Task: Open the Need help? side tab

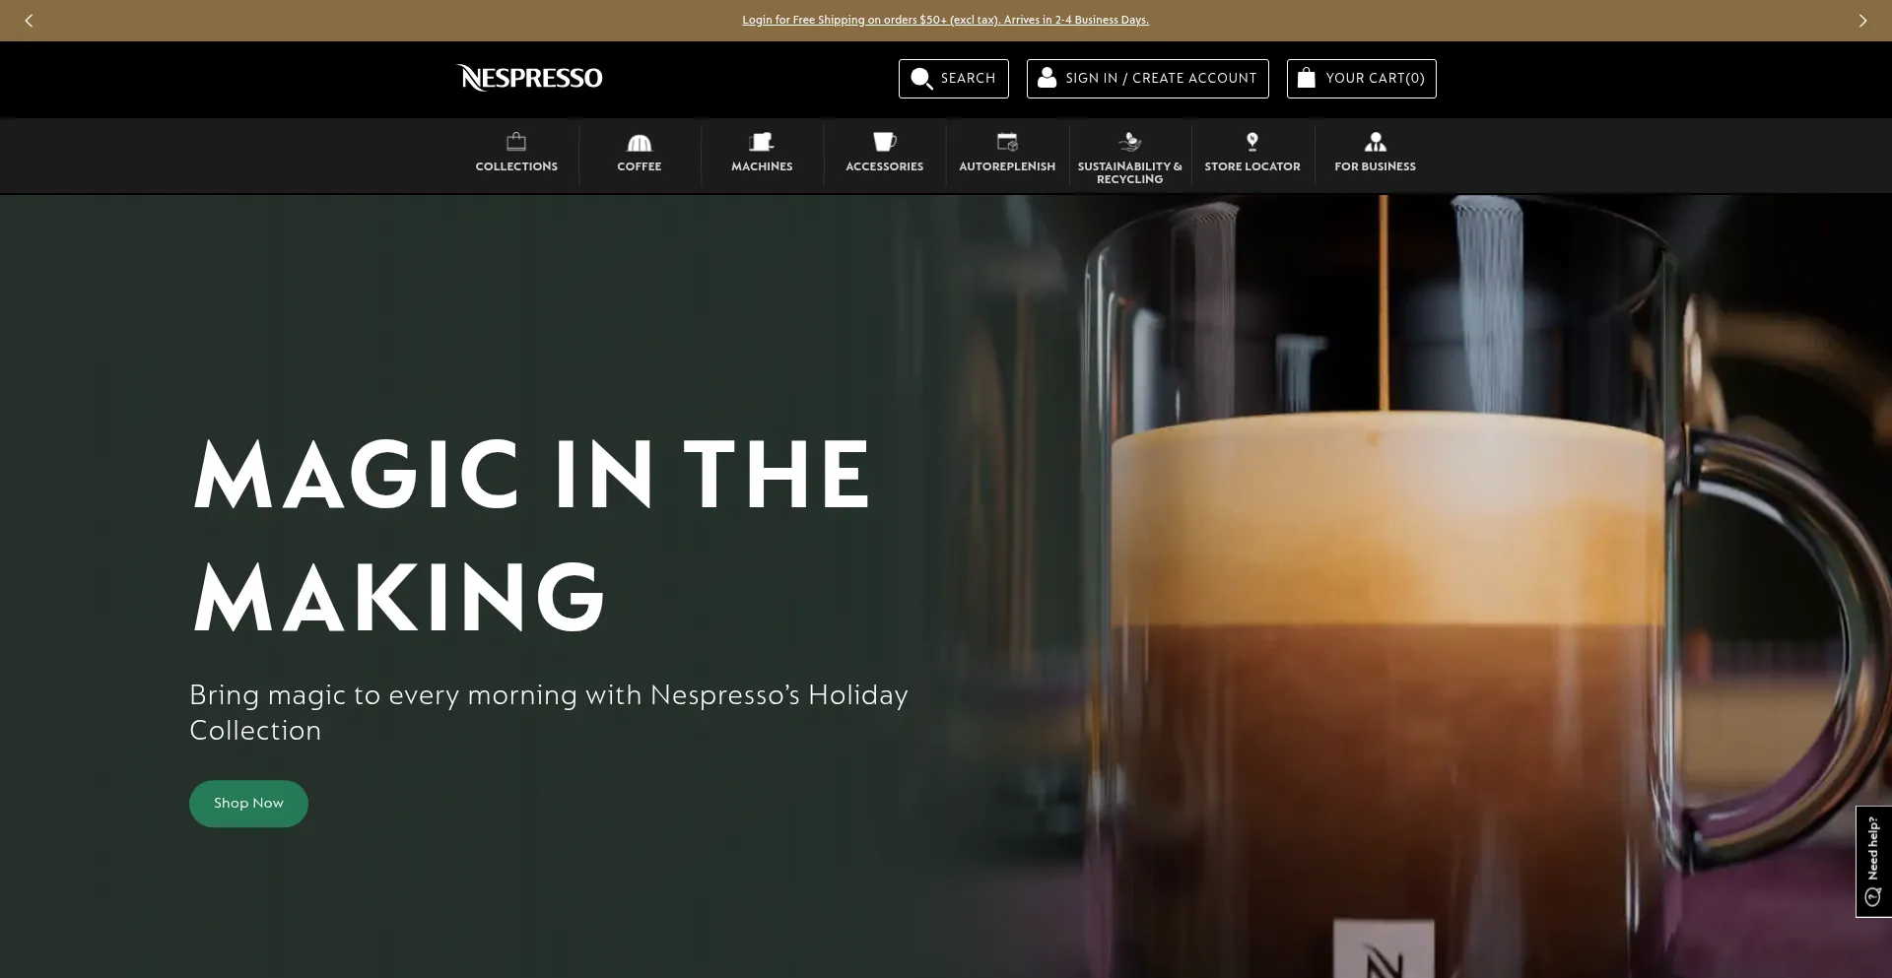Action: point(1872,862)
